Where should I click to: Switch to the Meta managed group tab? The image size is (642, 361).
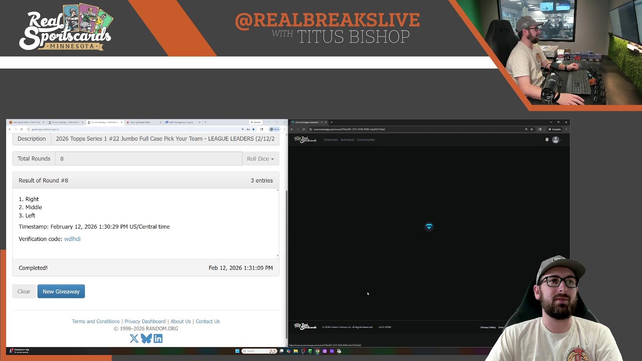pos(183,122)
